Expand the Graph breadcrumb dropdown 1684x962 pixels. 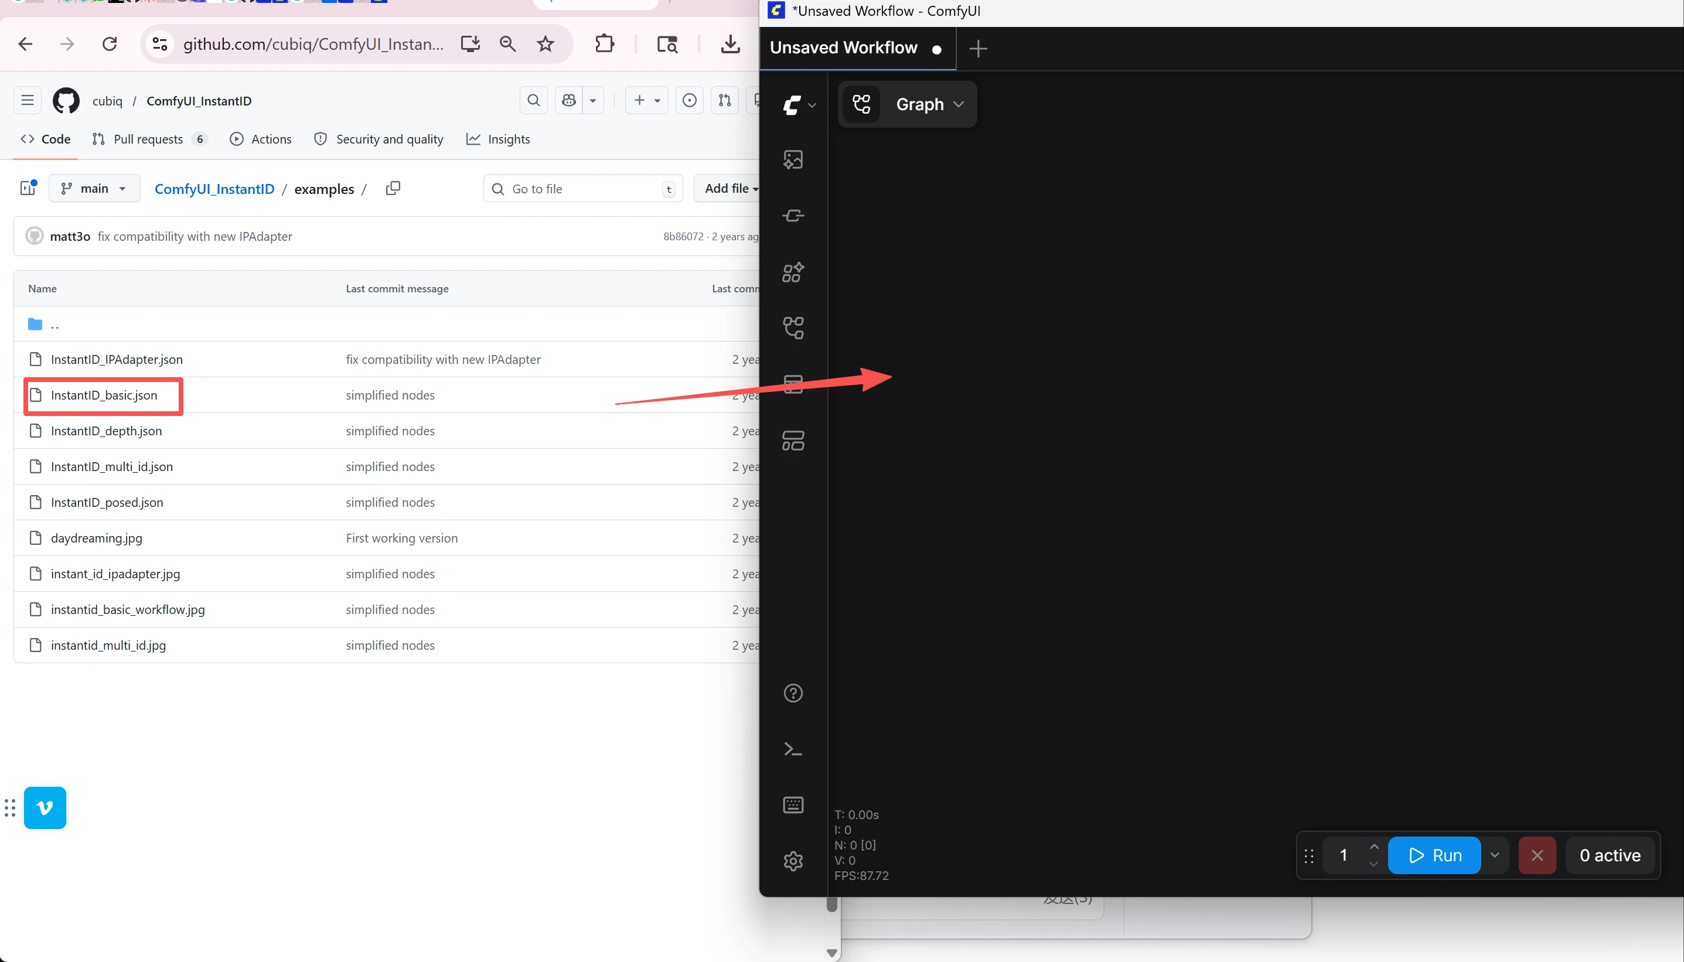(x=959, y=104)
